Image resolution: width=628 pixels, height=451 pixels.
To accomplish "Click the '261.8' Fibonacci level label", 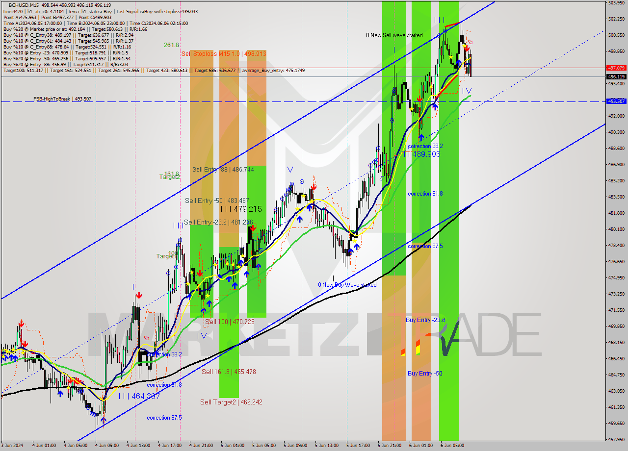I will 171,45.
